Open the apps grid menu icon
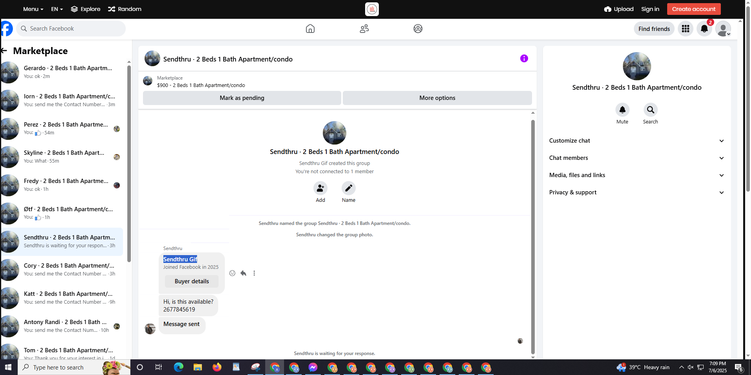 pos(686,29)
